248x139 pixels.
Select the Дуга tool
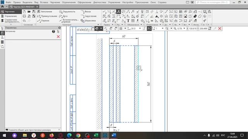tap(63, 16)
